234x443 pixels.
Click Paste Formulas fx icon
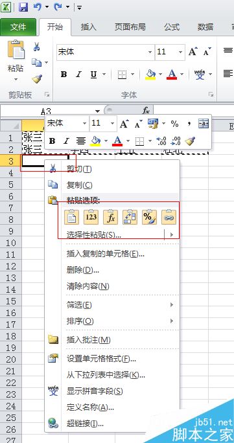(x=110, y=217)
